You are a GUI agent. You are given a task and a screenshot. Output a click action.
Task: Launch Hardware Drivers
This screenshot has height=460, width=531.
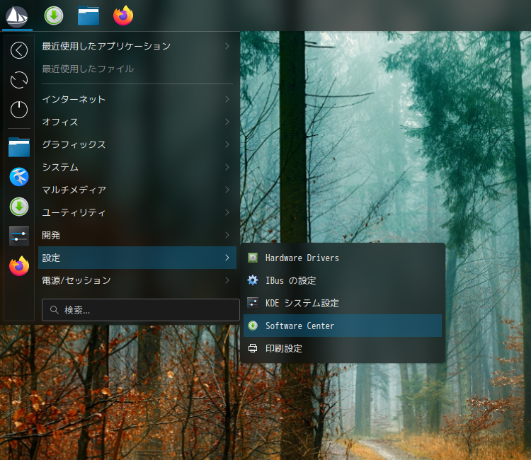point(343,258)
